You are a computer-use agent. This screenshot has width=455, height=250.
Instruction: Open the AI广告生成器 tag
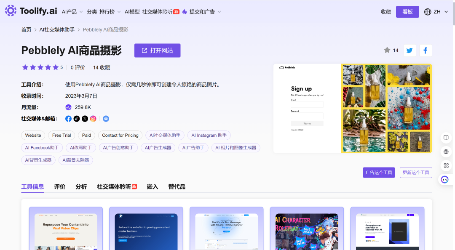(x=158, y=148)
